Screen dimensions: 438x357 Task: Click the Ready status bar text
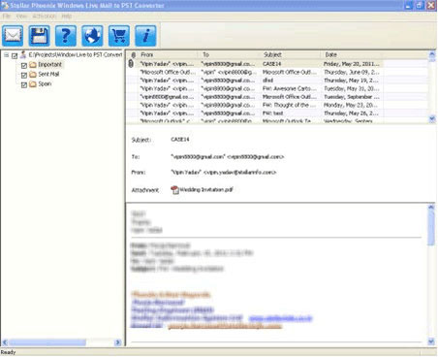8,352
